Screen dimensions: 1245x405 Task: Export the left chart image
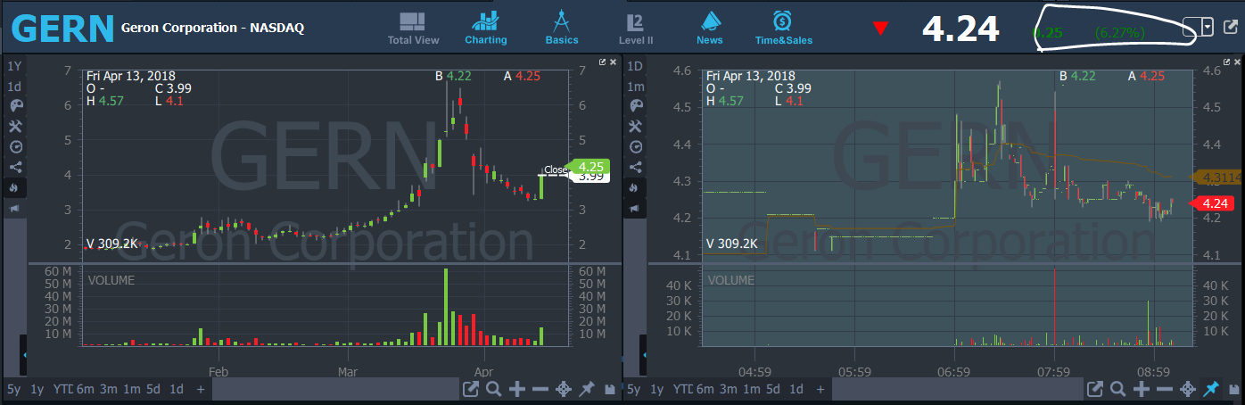pyautogui.click(x=470, y=389)
